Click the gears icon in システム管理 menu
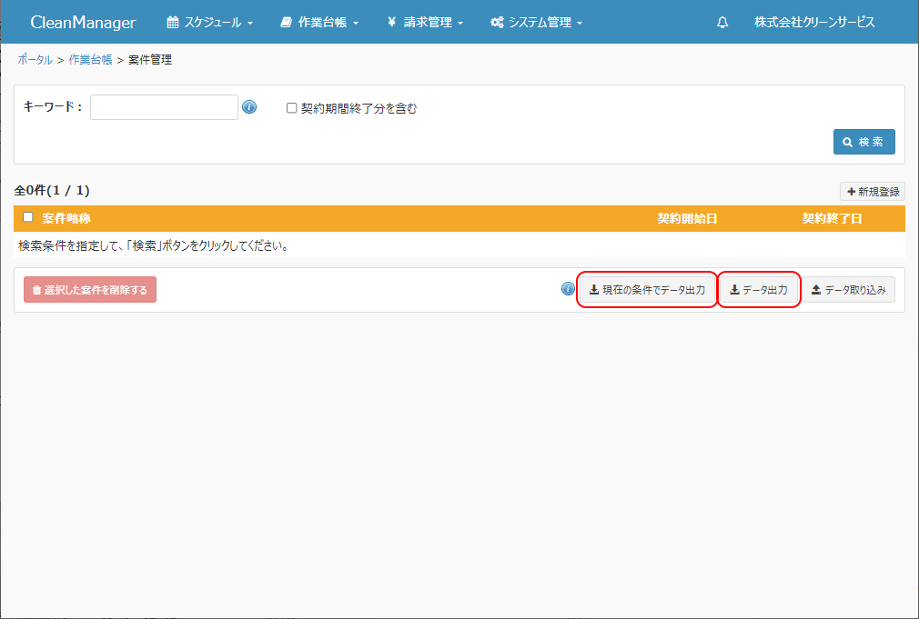Image resolution: width=919 pixels, height=619 pixels. [x=497, y=22]
